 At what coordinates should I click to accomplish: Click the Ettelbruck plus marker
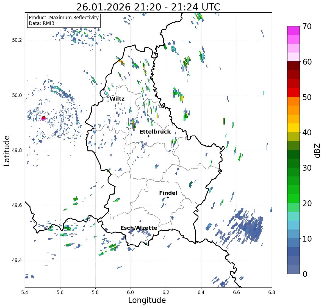click(148, 136)
